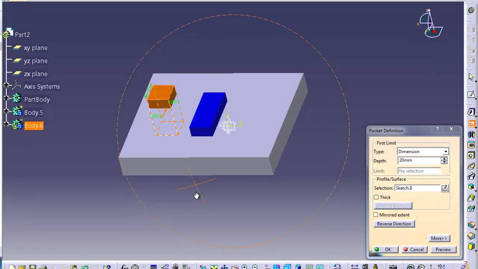Open the Formula f(x) icon

point(125,267)
